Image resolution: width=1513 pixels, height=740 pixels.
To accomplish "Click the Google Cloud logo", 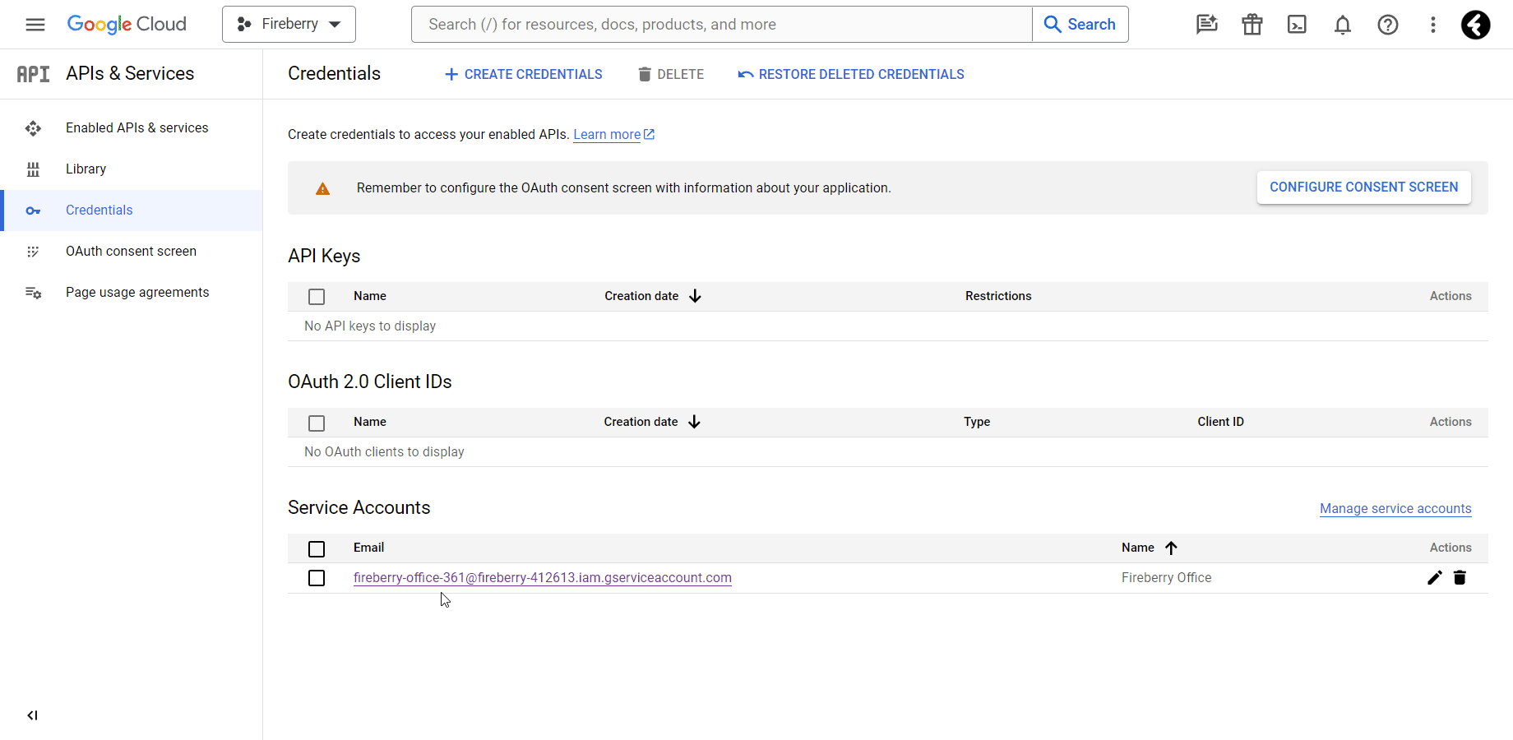I will point(127,25).
